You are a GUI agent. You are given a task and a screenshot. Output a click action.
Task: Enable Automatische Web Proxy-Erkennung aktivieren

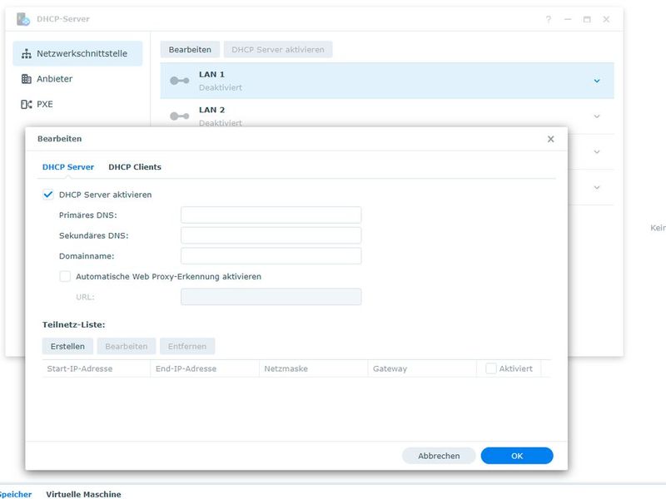click(63, 276)
